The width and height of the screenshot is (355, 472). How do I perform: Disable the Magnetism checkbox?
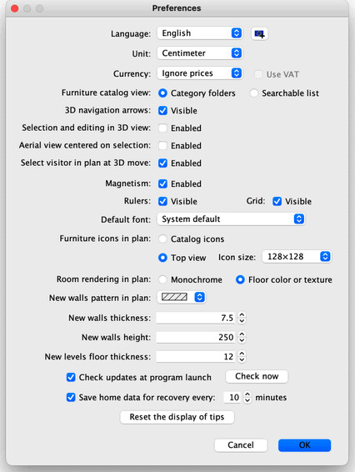tap(162, 183)
